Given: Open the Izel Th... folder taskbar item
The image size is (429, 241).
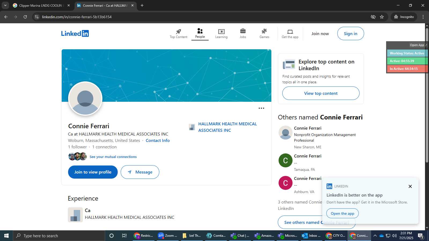Looking at the screenshot, I should [192, 236].
